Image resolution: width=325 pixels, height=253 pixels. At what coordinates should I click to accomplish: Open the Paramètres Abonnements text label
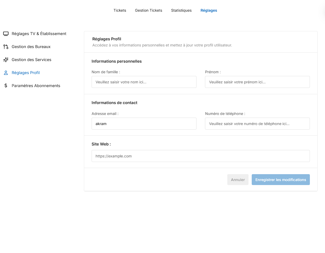pyautogui.click(x=36, y=86)
